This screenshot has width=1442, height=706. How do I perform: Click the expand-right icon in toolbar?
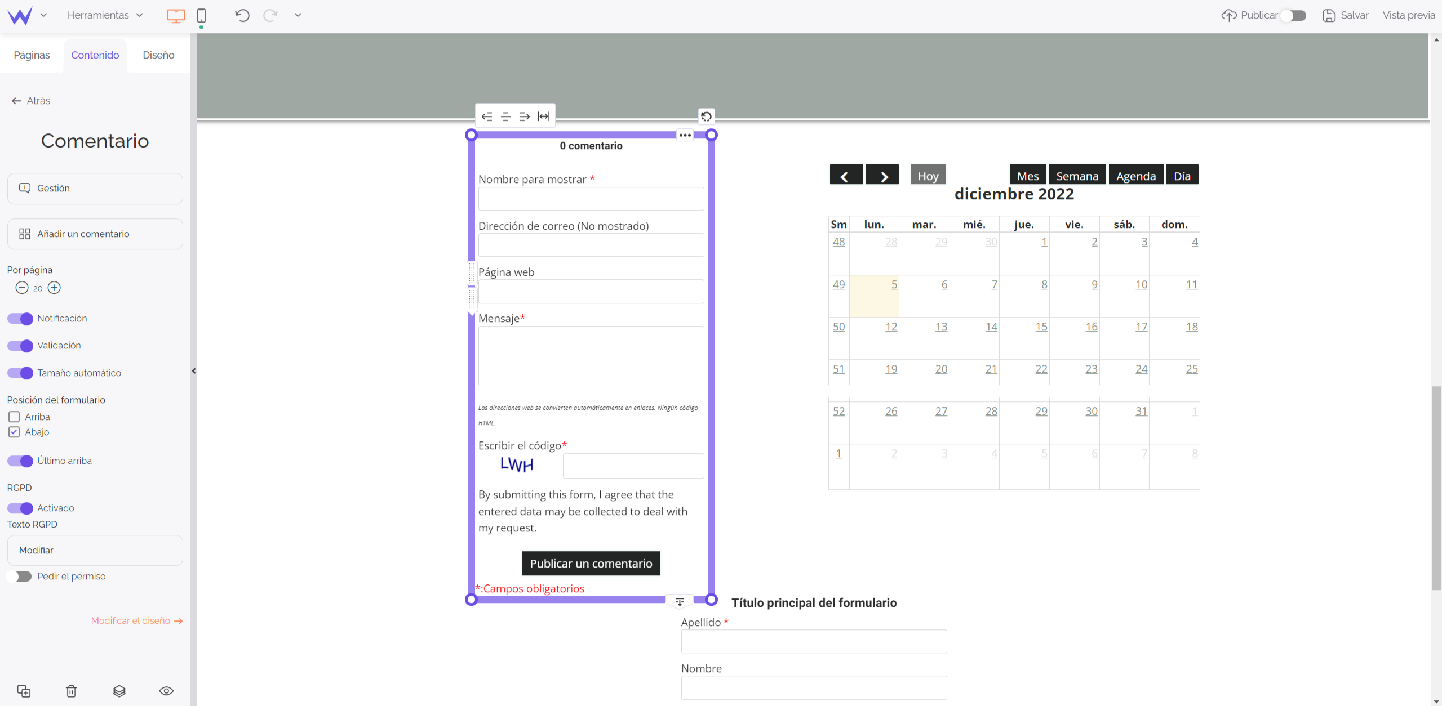click(524, 116)
